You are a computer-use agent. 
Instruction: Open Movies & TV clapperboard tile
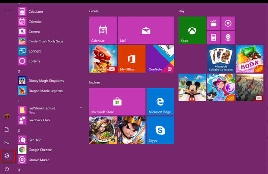click(x=214, y=23)
